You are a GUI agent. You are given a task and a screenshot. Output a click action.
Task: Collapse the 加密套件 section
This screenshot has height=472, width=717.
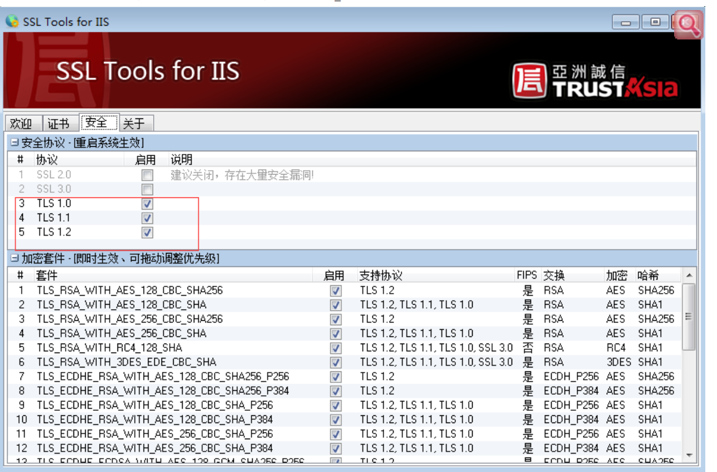(14, 259)
